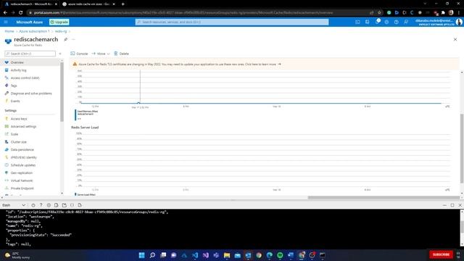Screen dimensions: 464x261
Task: Open a new browser tab
Action: [x=123, y=4]
